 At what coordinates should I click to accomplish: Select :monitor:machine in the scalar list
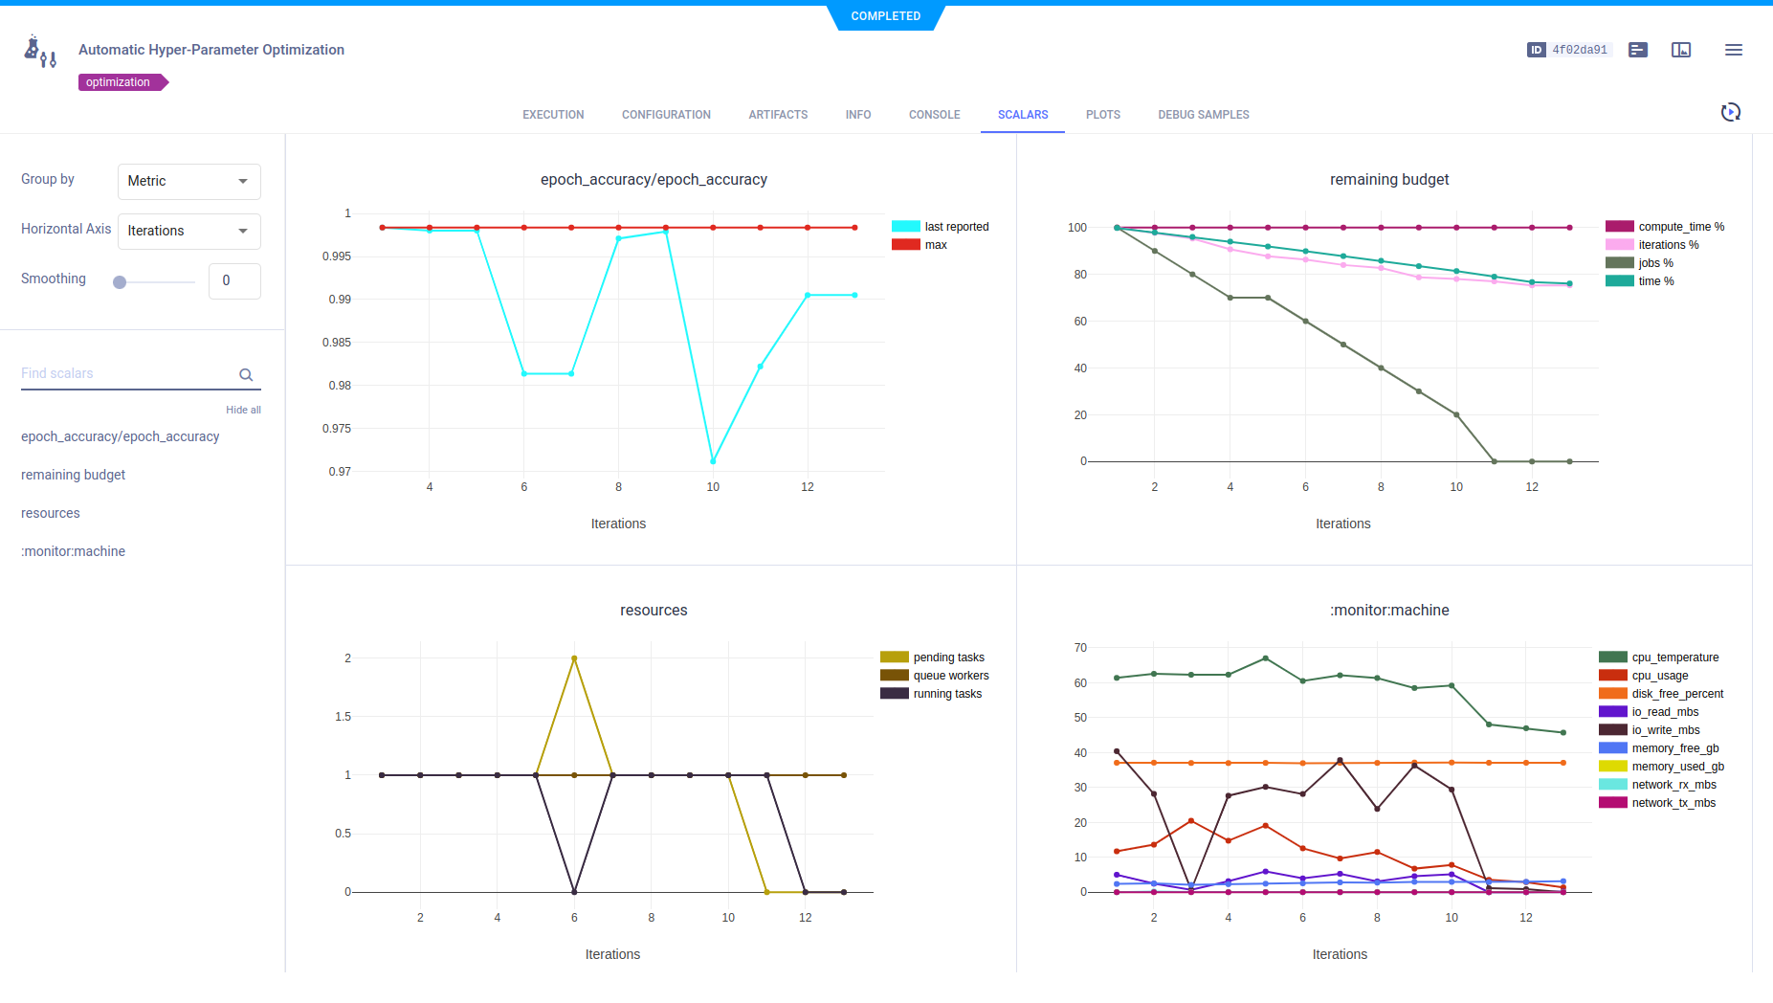coord(73,551)
